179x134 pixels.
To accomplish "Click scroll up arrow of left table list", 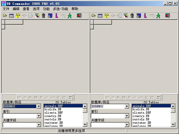I will (85, 106).
